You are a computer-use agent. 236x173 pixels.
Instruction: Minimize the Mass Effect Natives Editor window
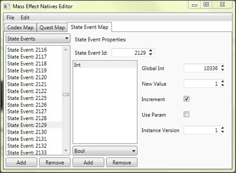point(194,5)
